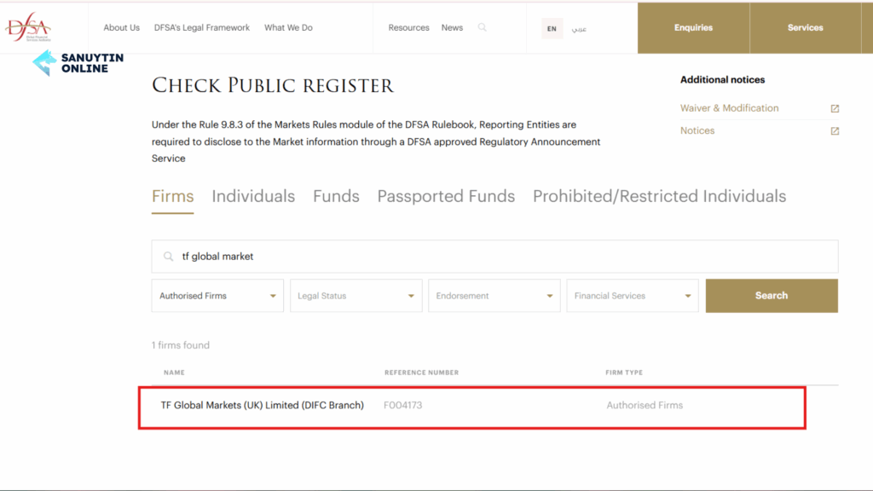The width and height of the screenshot is (873, 491).
Task: Switch language to EN
Action: (552, 28)
